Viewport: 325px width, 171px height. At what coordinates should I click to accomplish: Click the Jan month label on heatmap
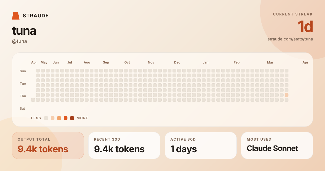(x=206, y=62)
